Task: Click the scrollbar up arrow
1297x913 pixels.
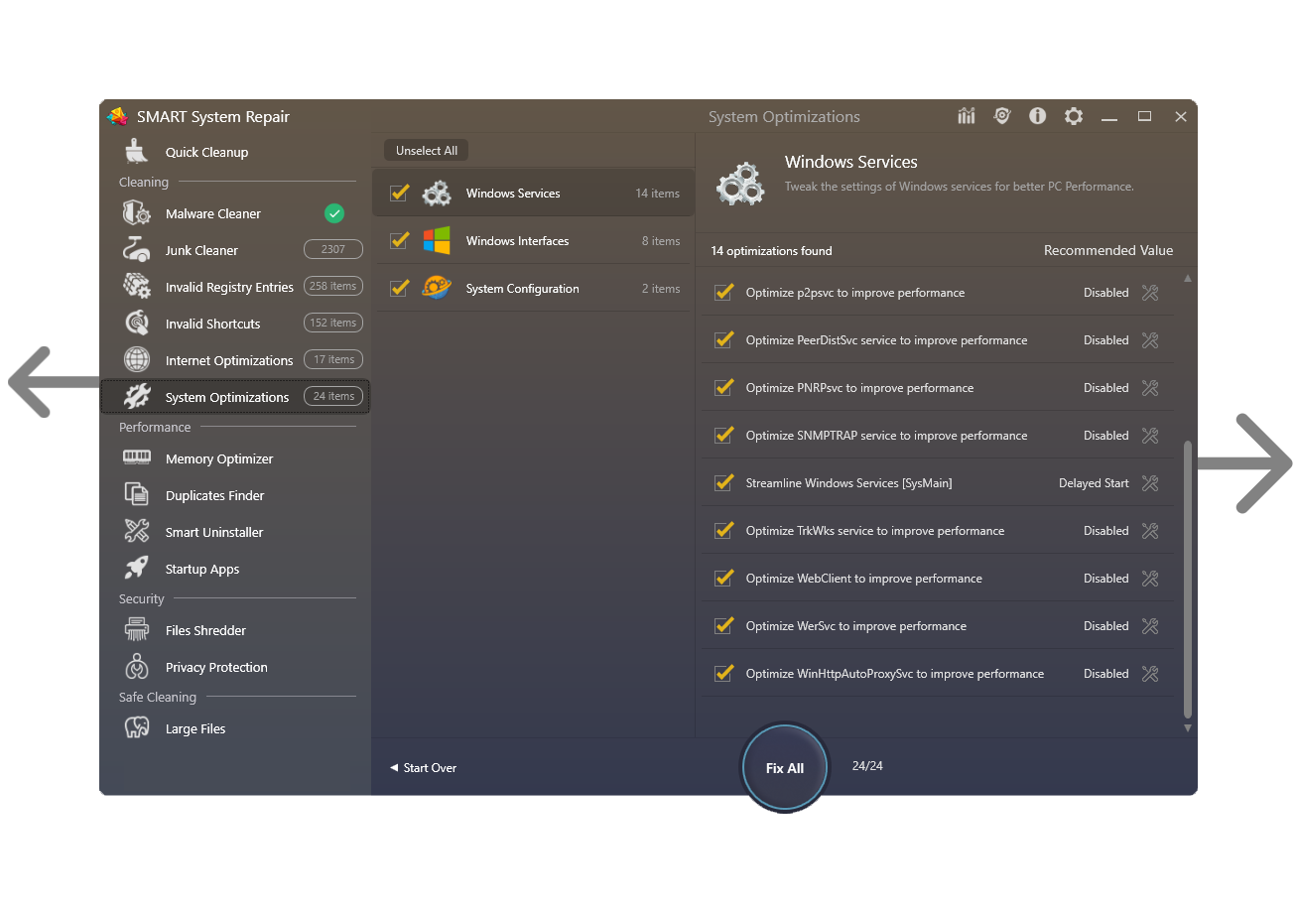Action: pyautogui.click(x=1188, y=278)
